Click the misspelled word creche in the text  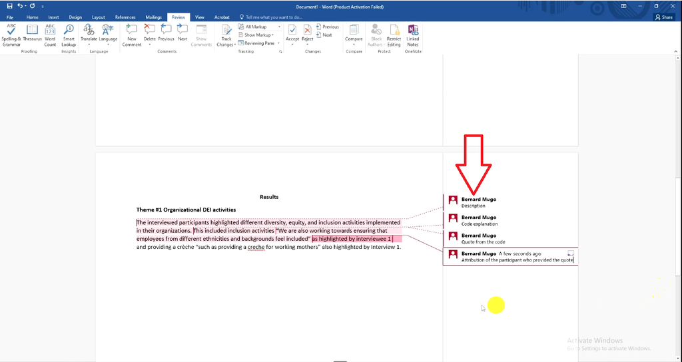(256, 248)
